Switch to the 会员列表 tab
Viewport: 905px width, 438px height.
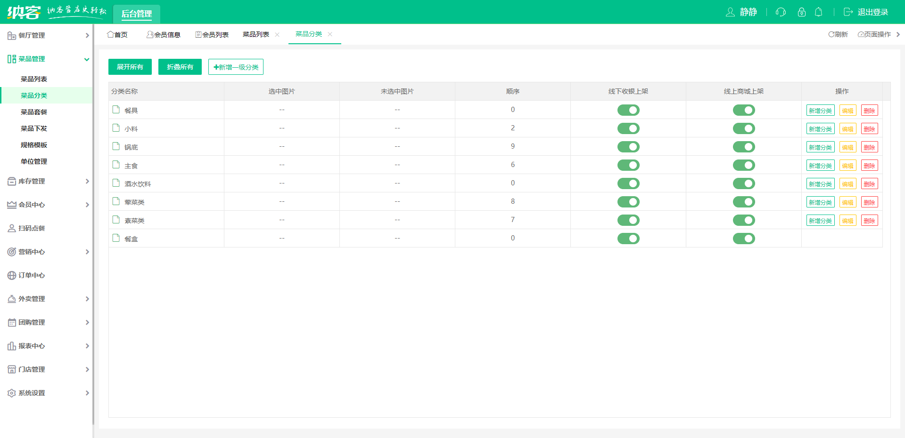coord(212,34)
